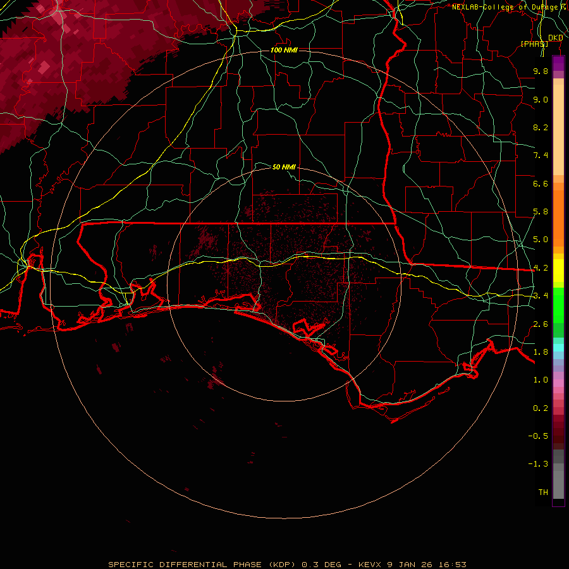Click the 100 NMI range ring label
The width and height of the screenshot is (569, 569).
pos(284,50)
